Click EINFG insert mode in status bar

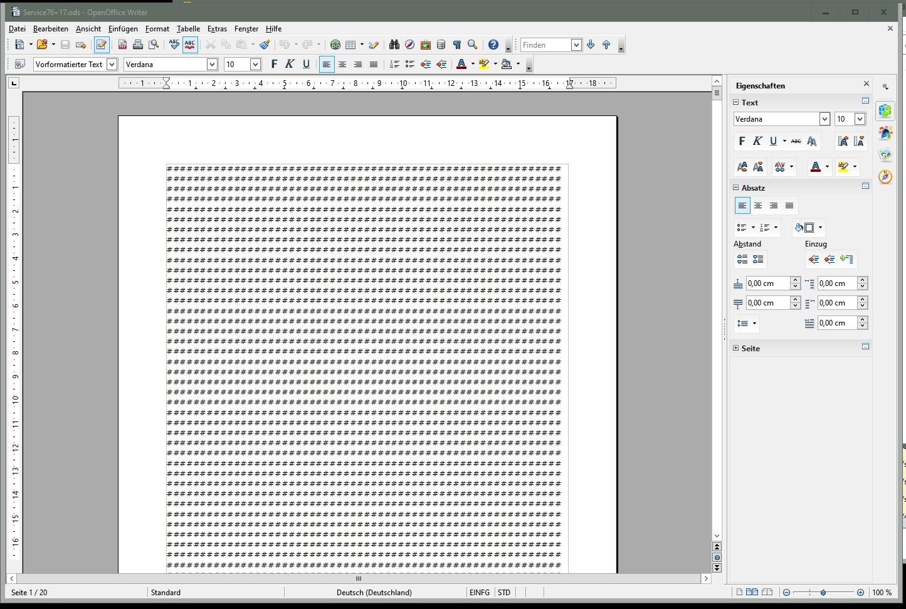480,593
